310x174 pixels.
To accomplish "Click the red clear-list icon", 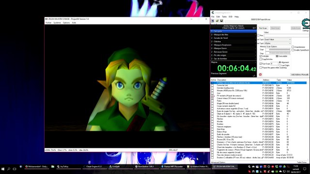I will point(260,74).
